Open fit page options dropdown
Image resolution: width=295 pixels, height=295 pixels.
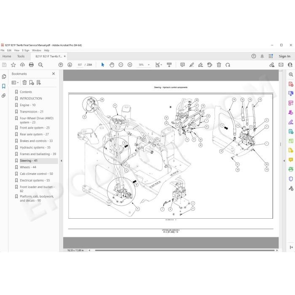pyautogui.click(x=158, y=65)
